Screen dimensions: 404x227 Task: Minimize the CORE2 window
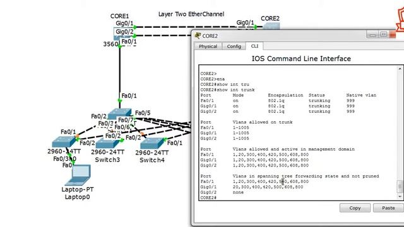coord(372,35)
